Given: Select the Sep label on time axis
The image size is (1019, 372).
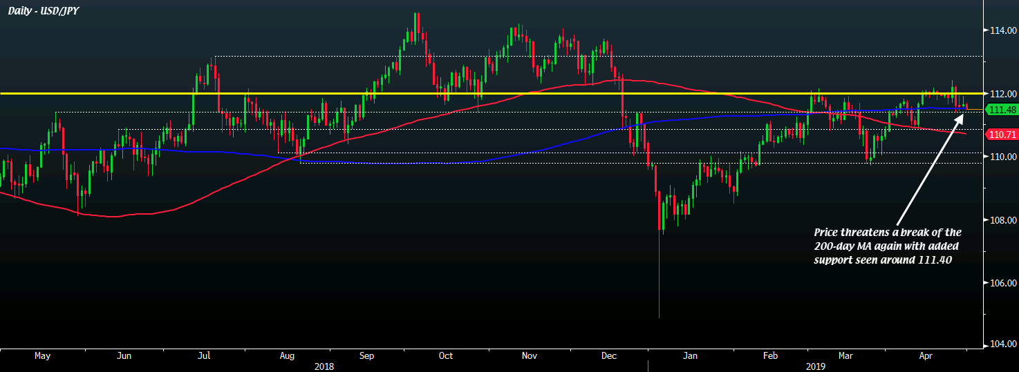Looking at the screenshot, I should (x=366, y=356).
